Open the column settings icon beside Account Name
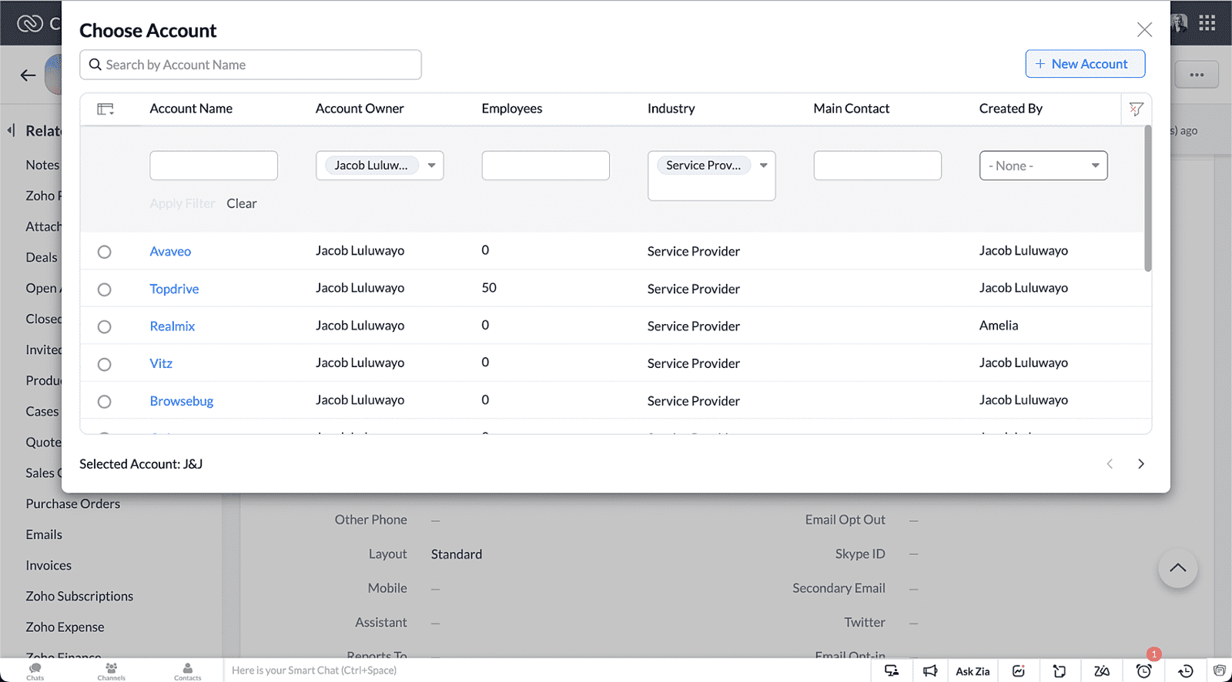Screen dimensions: 1232x682 105,109
